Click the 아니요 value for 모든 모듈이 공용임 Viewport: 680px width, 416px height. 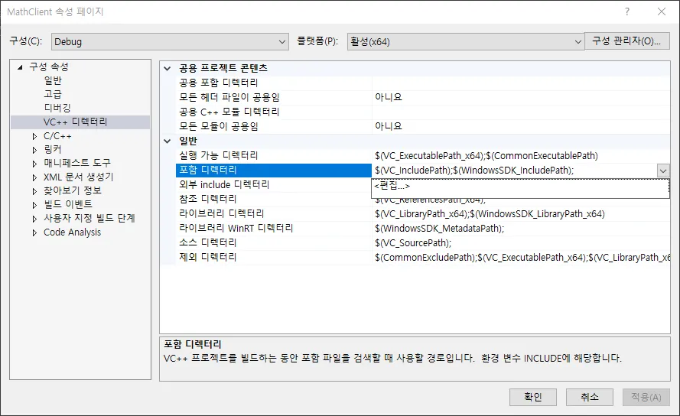click(520, 126)
